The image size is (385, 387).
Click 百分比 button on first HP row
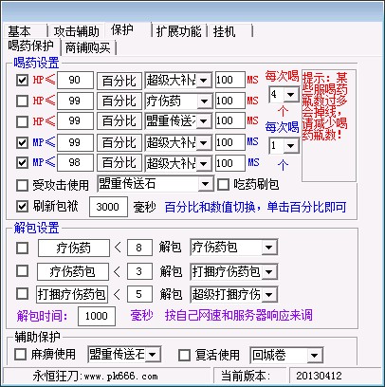[119, 81]
